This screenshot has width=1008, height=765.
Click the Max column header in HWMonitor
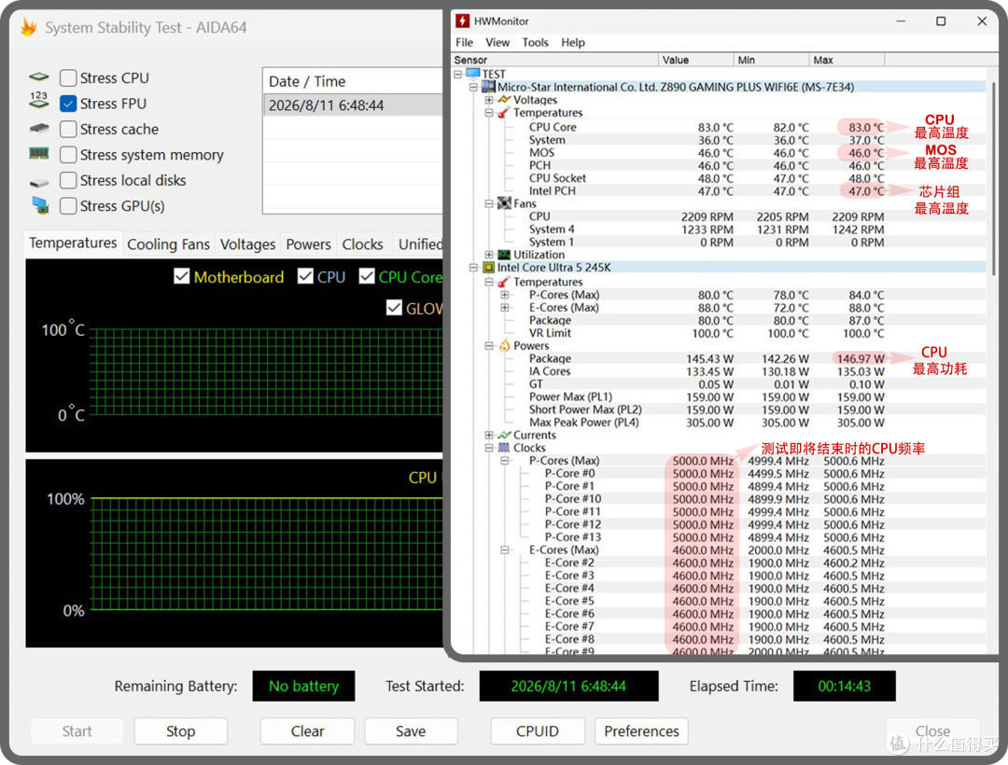pyautogui.click(x=847, y=60)
